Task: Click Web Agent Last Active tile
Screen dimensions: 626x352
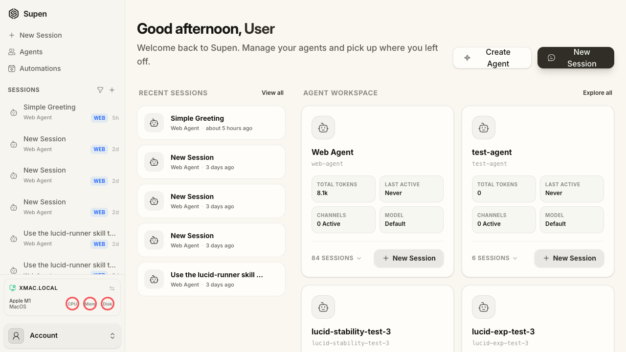Action: point(411,189)
